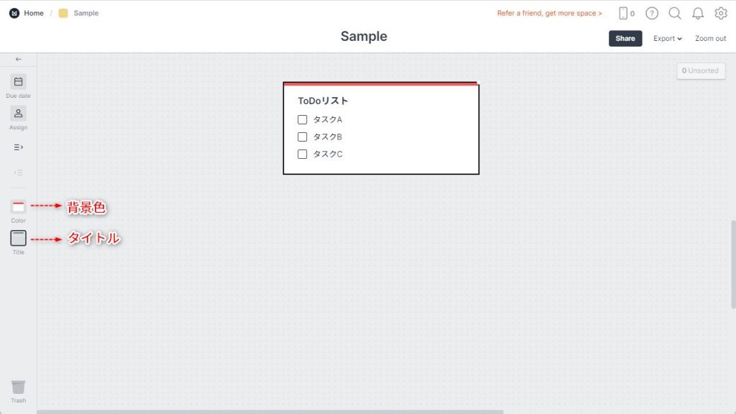Click the Share button
This screenshot has width=736, height=414.
click(625, 39)
